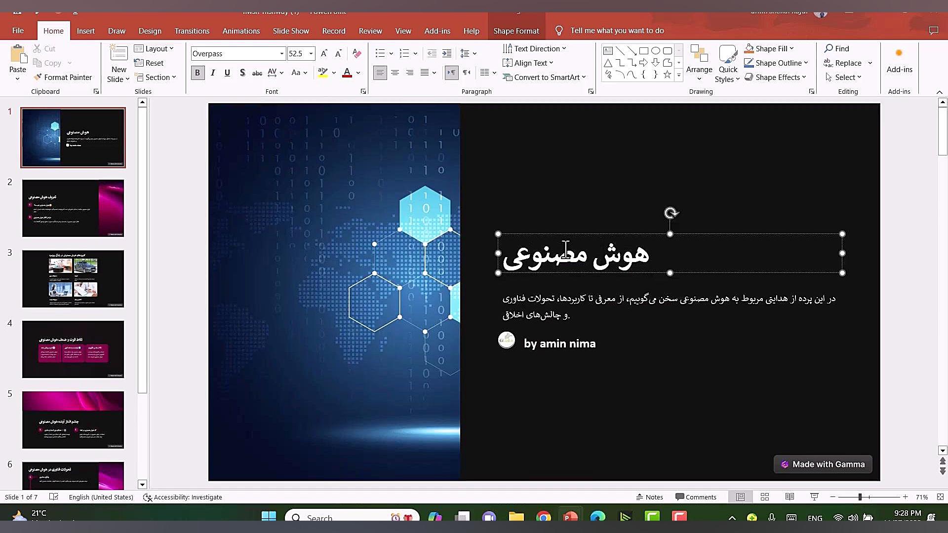This screenshot has width=948, height=533.
Task: Toggle text Shadow
Action: coord(242,73)
